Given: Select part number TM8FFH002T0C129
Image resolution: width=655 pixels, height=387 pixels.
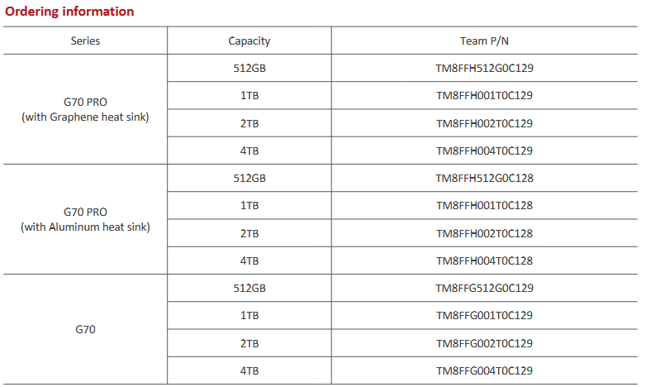Looking at the screenshot, I should (x=485, y=123).
